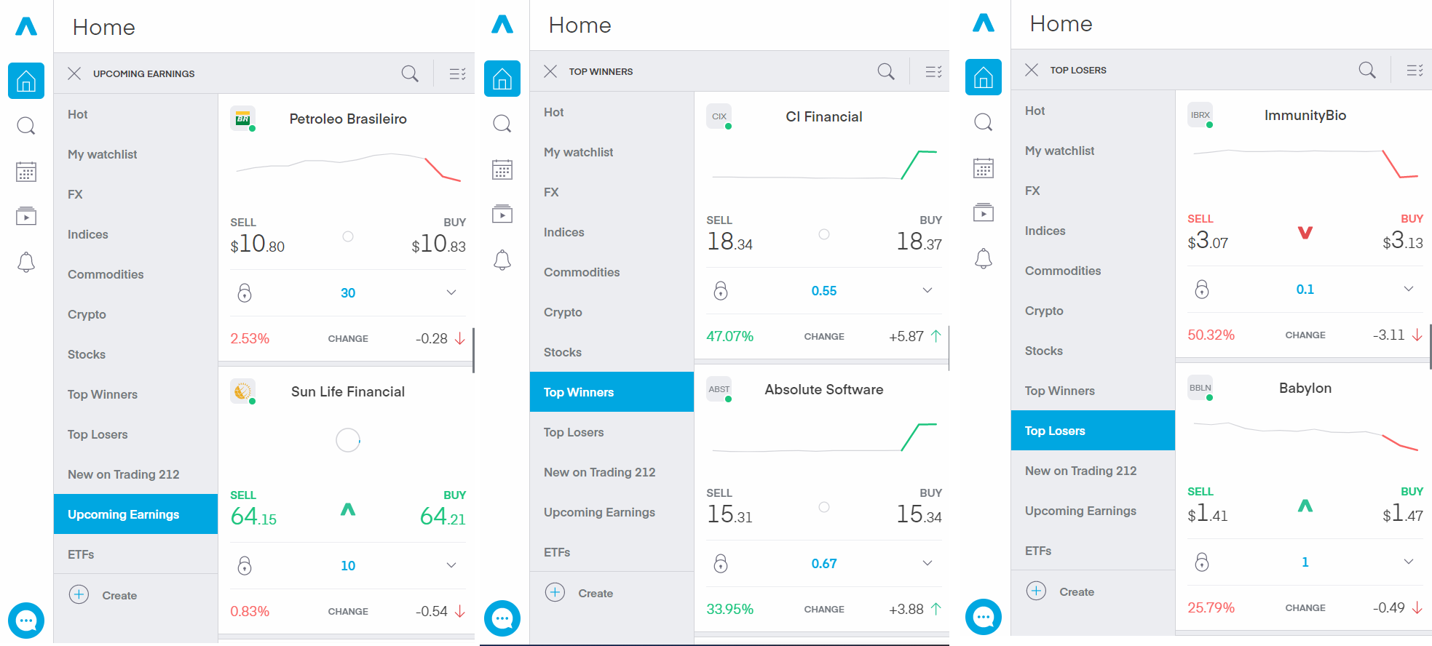Click SELL 64.15 on Sun Life Financial

pos(253,509)
